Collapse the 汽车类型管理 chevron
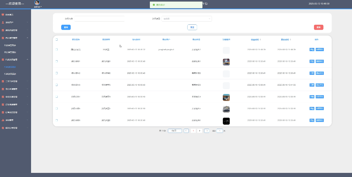The width and height of the screenshot is (352, 177). 27,38
